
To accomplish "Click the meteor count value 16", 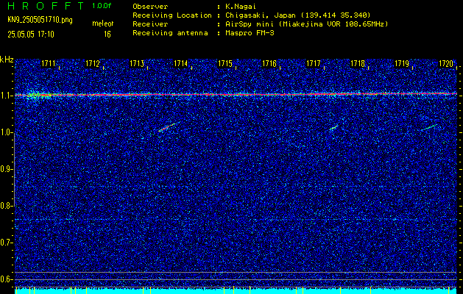I will tap(107, 35).
